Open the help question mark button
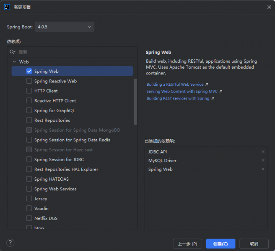 point(10,243)
